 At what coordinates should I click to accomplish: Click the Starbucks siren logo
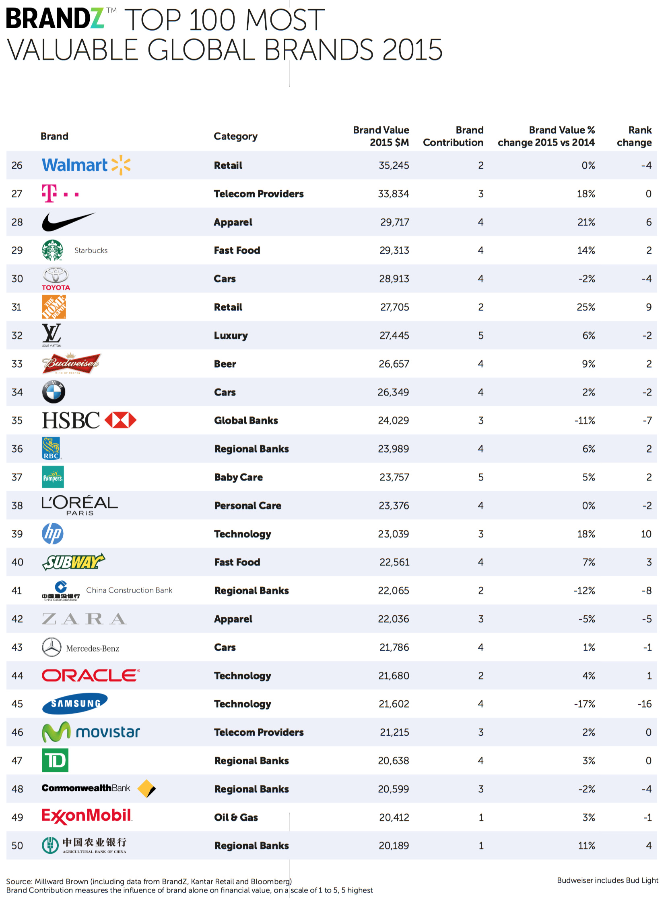click(52, 250)
